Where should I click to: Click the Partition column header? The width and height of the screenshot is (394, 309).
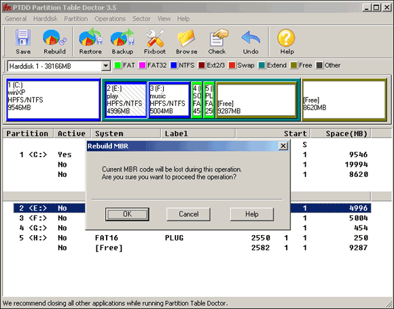(x=28, y=133)
